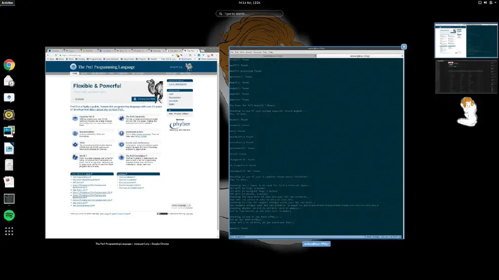Open the Other bookmarks folder
Viewport: 499px width, 280px height.
point(208,59)
